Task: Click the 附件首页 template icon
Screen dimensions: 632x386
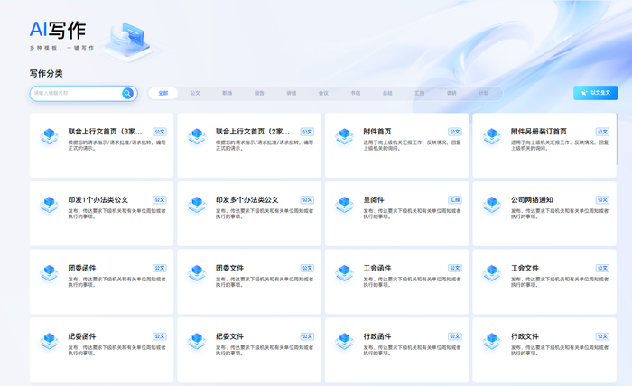Action: pos(344,137)
